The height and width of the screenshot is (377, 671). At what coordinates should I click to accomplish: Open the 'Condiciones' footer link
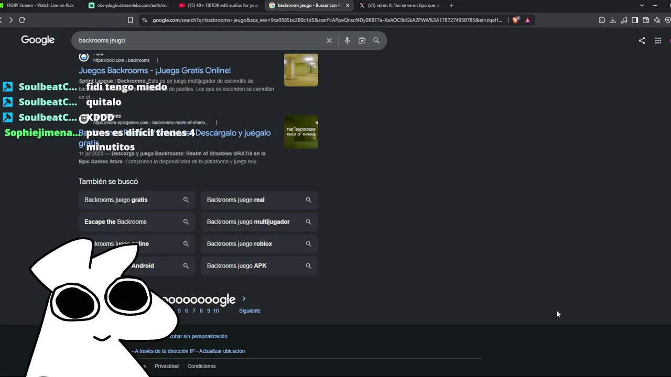click(202, 366)
